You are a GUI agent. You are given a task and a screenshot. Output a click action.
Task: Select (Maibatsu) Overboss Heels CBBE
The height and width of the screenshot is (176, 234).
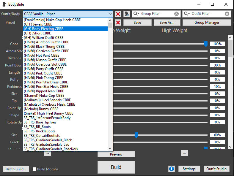pos(65,104)
